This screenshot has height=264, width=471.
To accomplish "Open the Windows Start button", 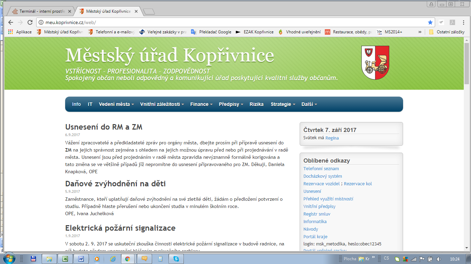I will [9, 258].
